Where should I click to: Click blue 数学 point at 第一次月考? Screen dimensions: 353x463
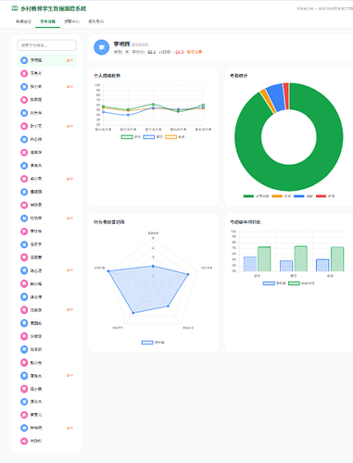pos(103,112)
